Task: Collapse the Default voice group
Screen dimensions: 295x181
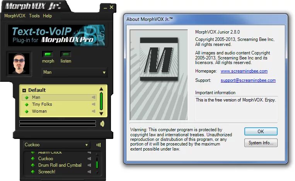Action: tap(24, 90)
